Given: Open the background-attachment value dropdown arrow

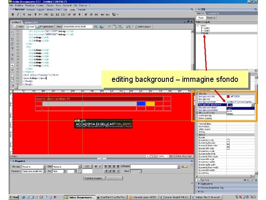Looking at the screenshot, I should click(x=253, y=105).
